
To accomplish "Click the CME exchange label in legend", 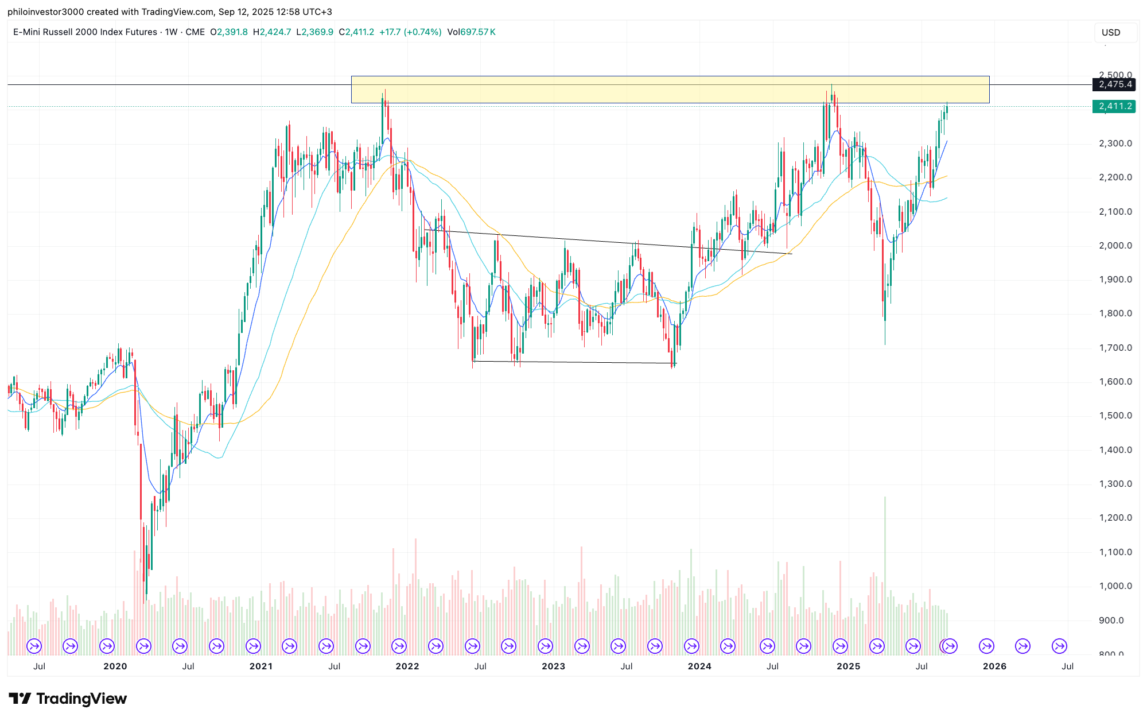I will (195, 32).
